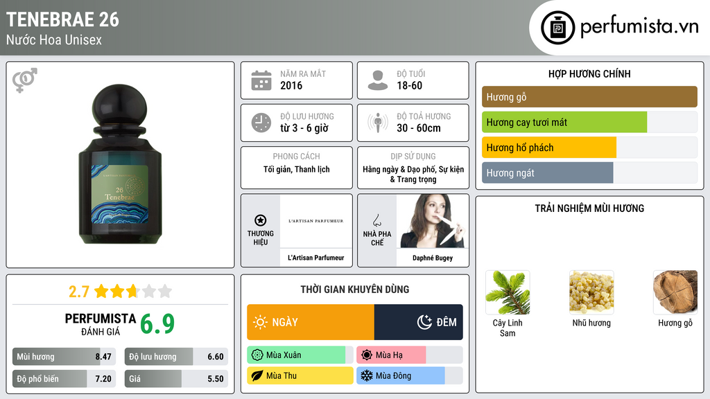Click the THỜI GIAN KHUYÊN DÙNG heading
710x399 pixels.
point(355,290)
